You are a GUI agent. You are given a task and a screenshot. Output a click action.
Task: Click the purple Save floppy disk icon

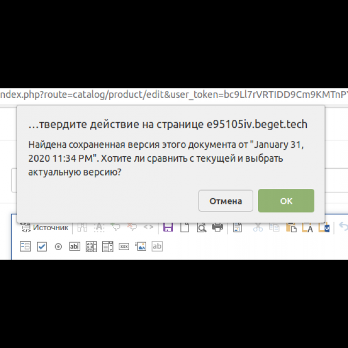coord(168,228)
